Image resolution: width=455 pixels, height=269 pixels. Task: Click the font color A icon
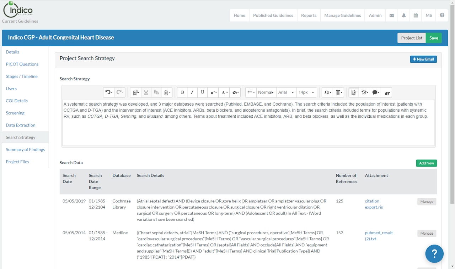[224, 93]
